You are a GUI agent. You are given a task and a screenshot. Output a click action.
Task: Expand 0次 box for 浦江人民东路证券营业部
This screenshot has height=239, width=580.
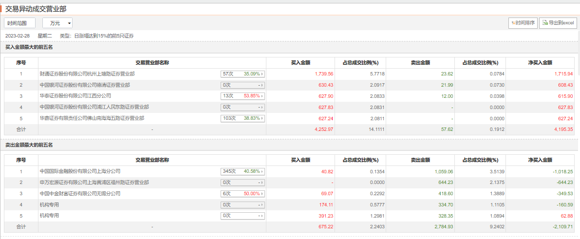coord(243,107)
